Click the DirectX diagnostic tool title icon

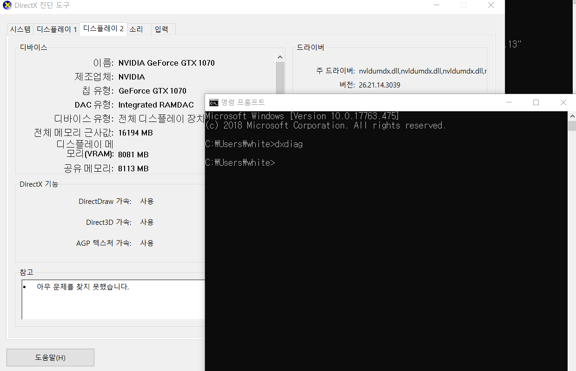tap(7, 6)
